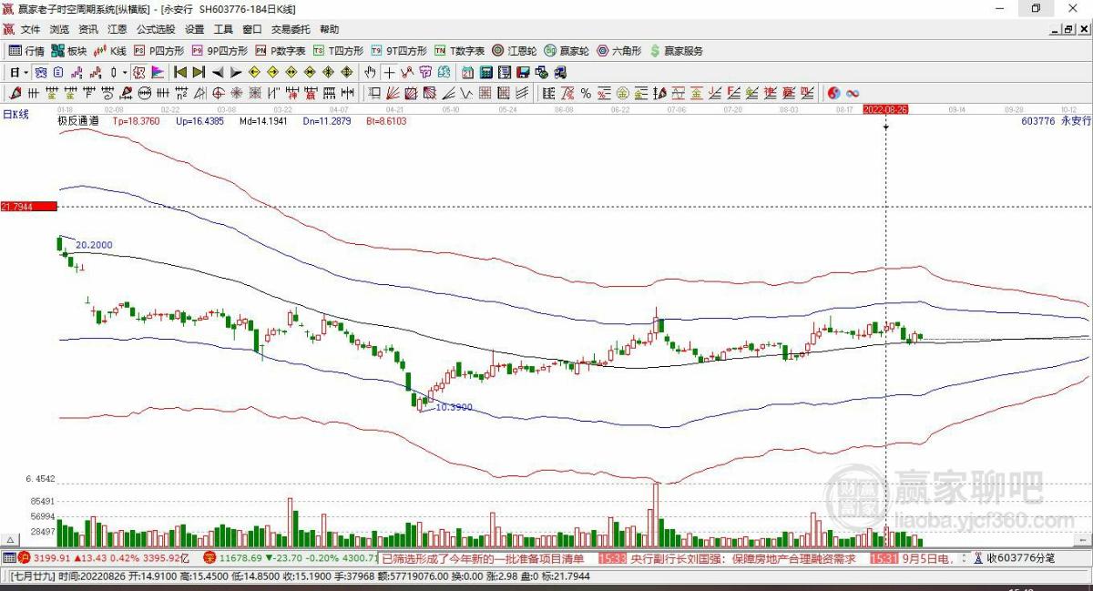This screenshot has height=591, width=1093.
Task: Open the 江恩轮 Gann wheel
Action: pyautogui.click(x=515, y=51)
